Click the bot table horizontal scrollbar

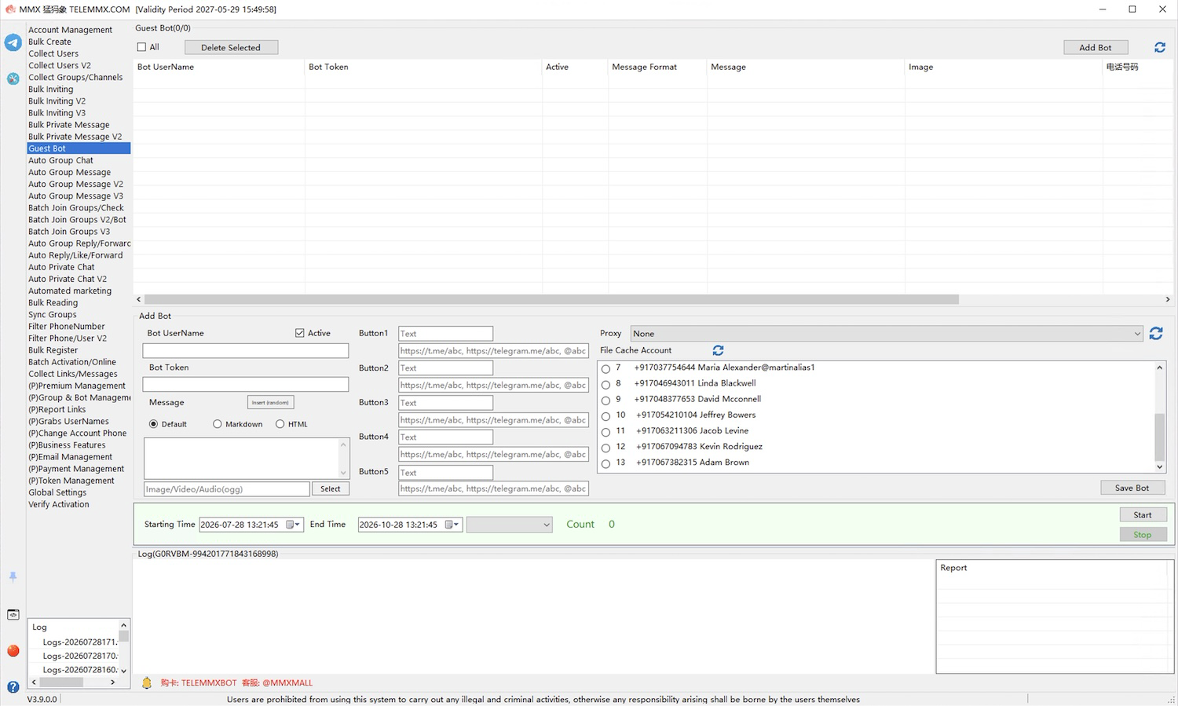pyautogui.click(x=551, y=299)
